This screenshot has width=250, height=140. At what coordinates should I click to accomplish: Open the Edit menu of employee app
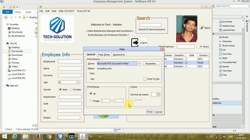(x=48, y=11)
